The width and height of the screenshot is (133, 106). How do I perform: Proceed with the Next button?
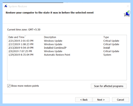[101, 100]
